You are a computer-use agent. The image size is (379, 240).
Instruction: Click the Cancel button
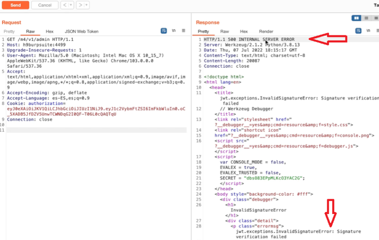pyautogui.click(x=45, y=5)
